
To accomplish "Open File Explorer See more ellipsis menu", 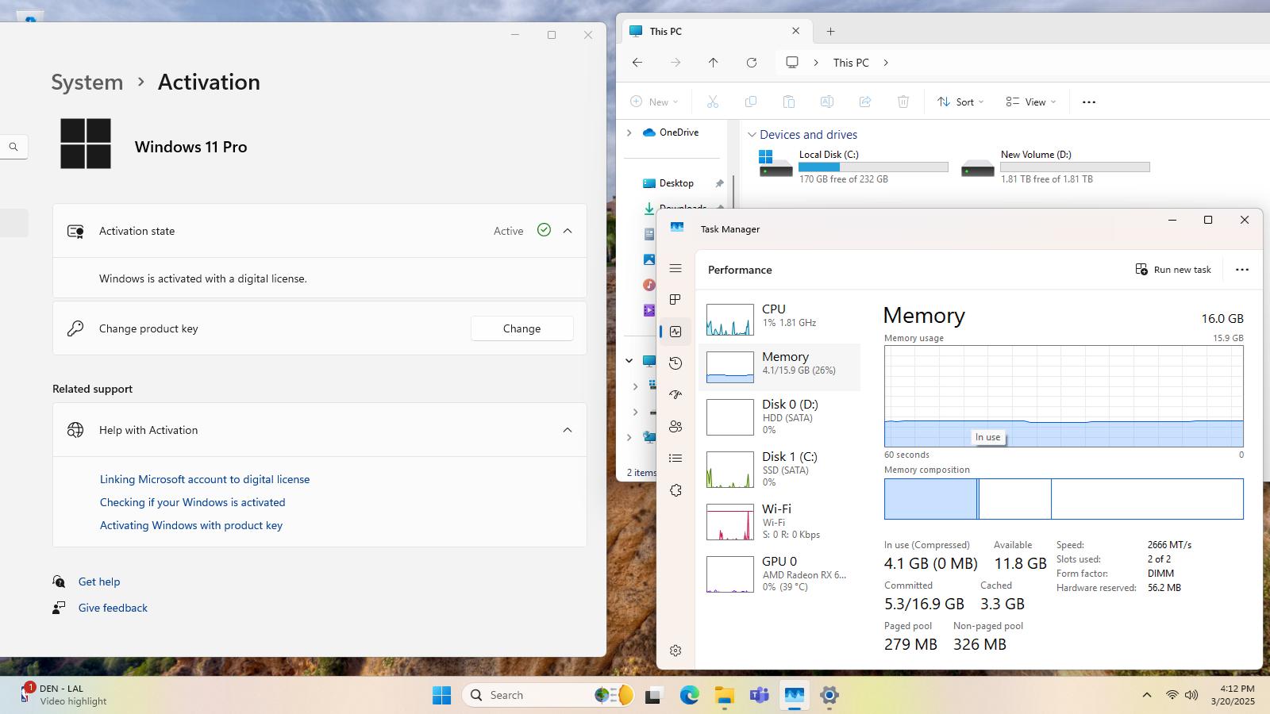I will [1089, 102].
